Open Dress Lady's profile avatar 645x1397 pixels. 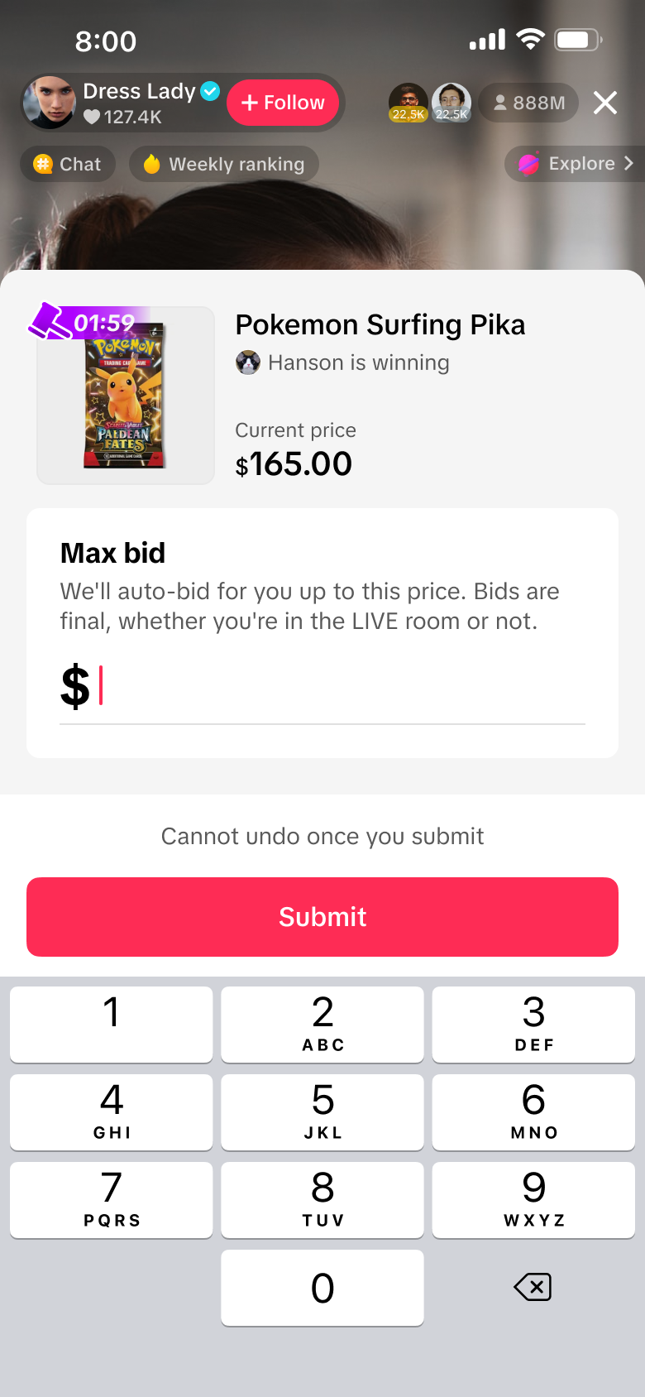pos(50,103)
